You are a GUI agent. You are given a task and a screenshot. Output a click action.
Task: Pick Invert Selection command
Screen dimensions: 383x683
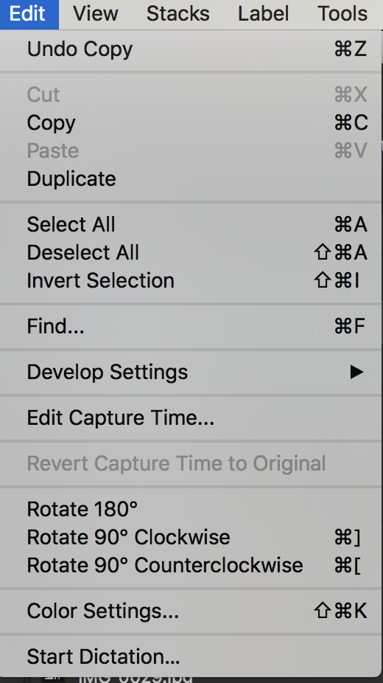click(x=191, y=280)
